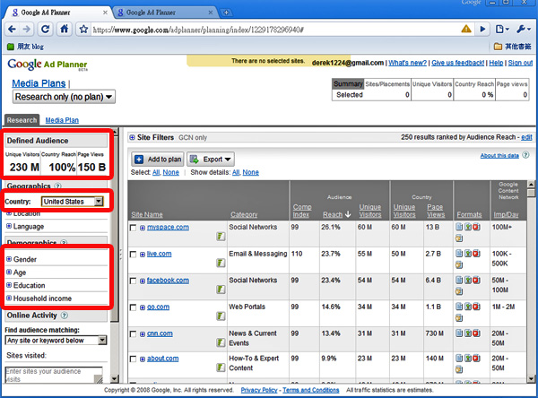Viewport: 538px width, 398px height.
Task: Sort table by Site Name header
Action: tap(147, 215)
